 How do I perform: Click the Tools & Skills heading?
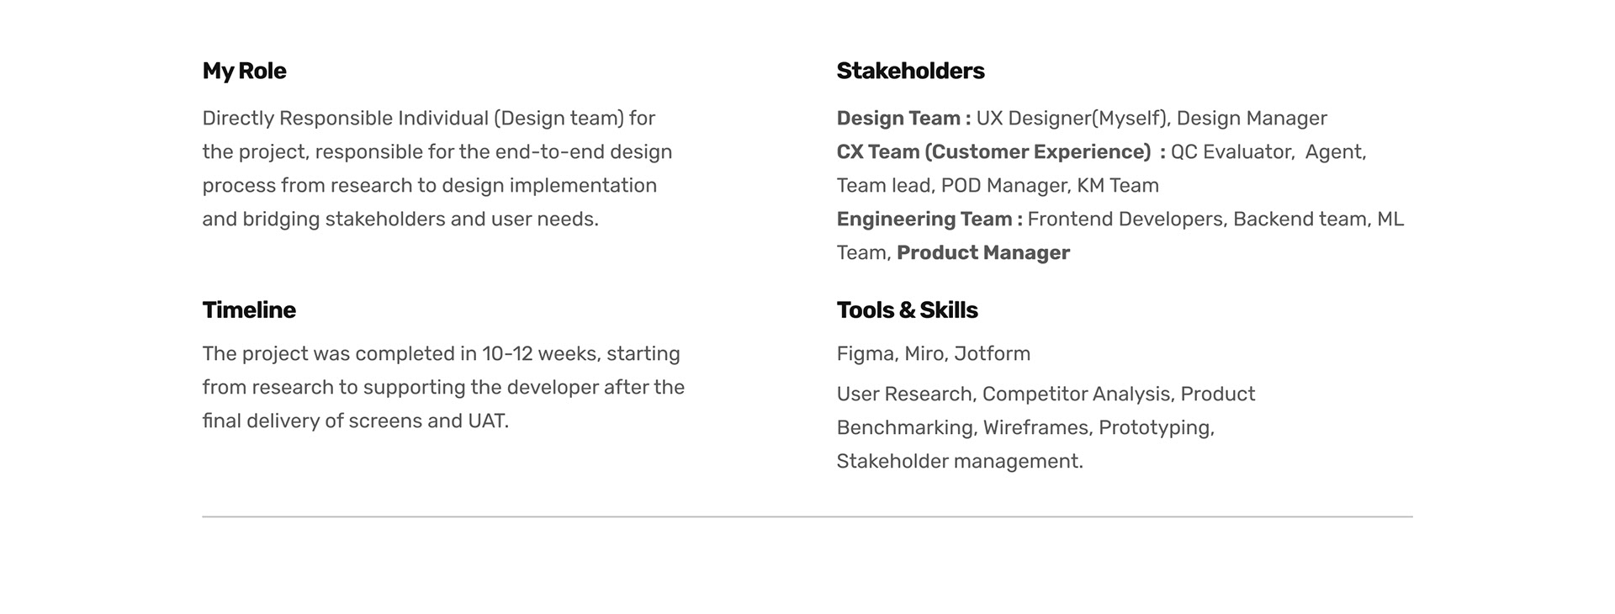907,310
